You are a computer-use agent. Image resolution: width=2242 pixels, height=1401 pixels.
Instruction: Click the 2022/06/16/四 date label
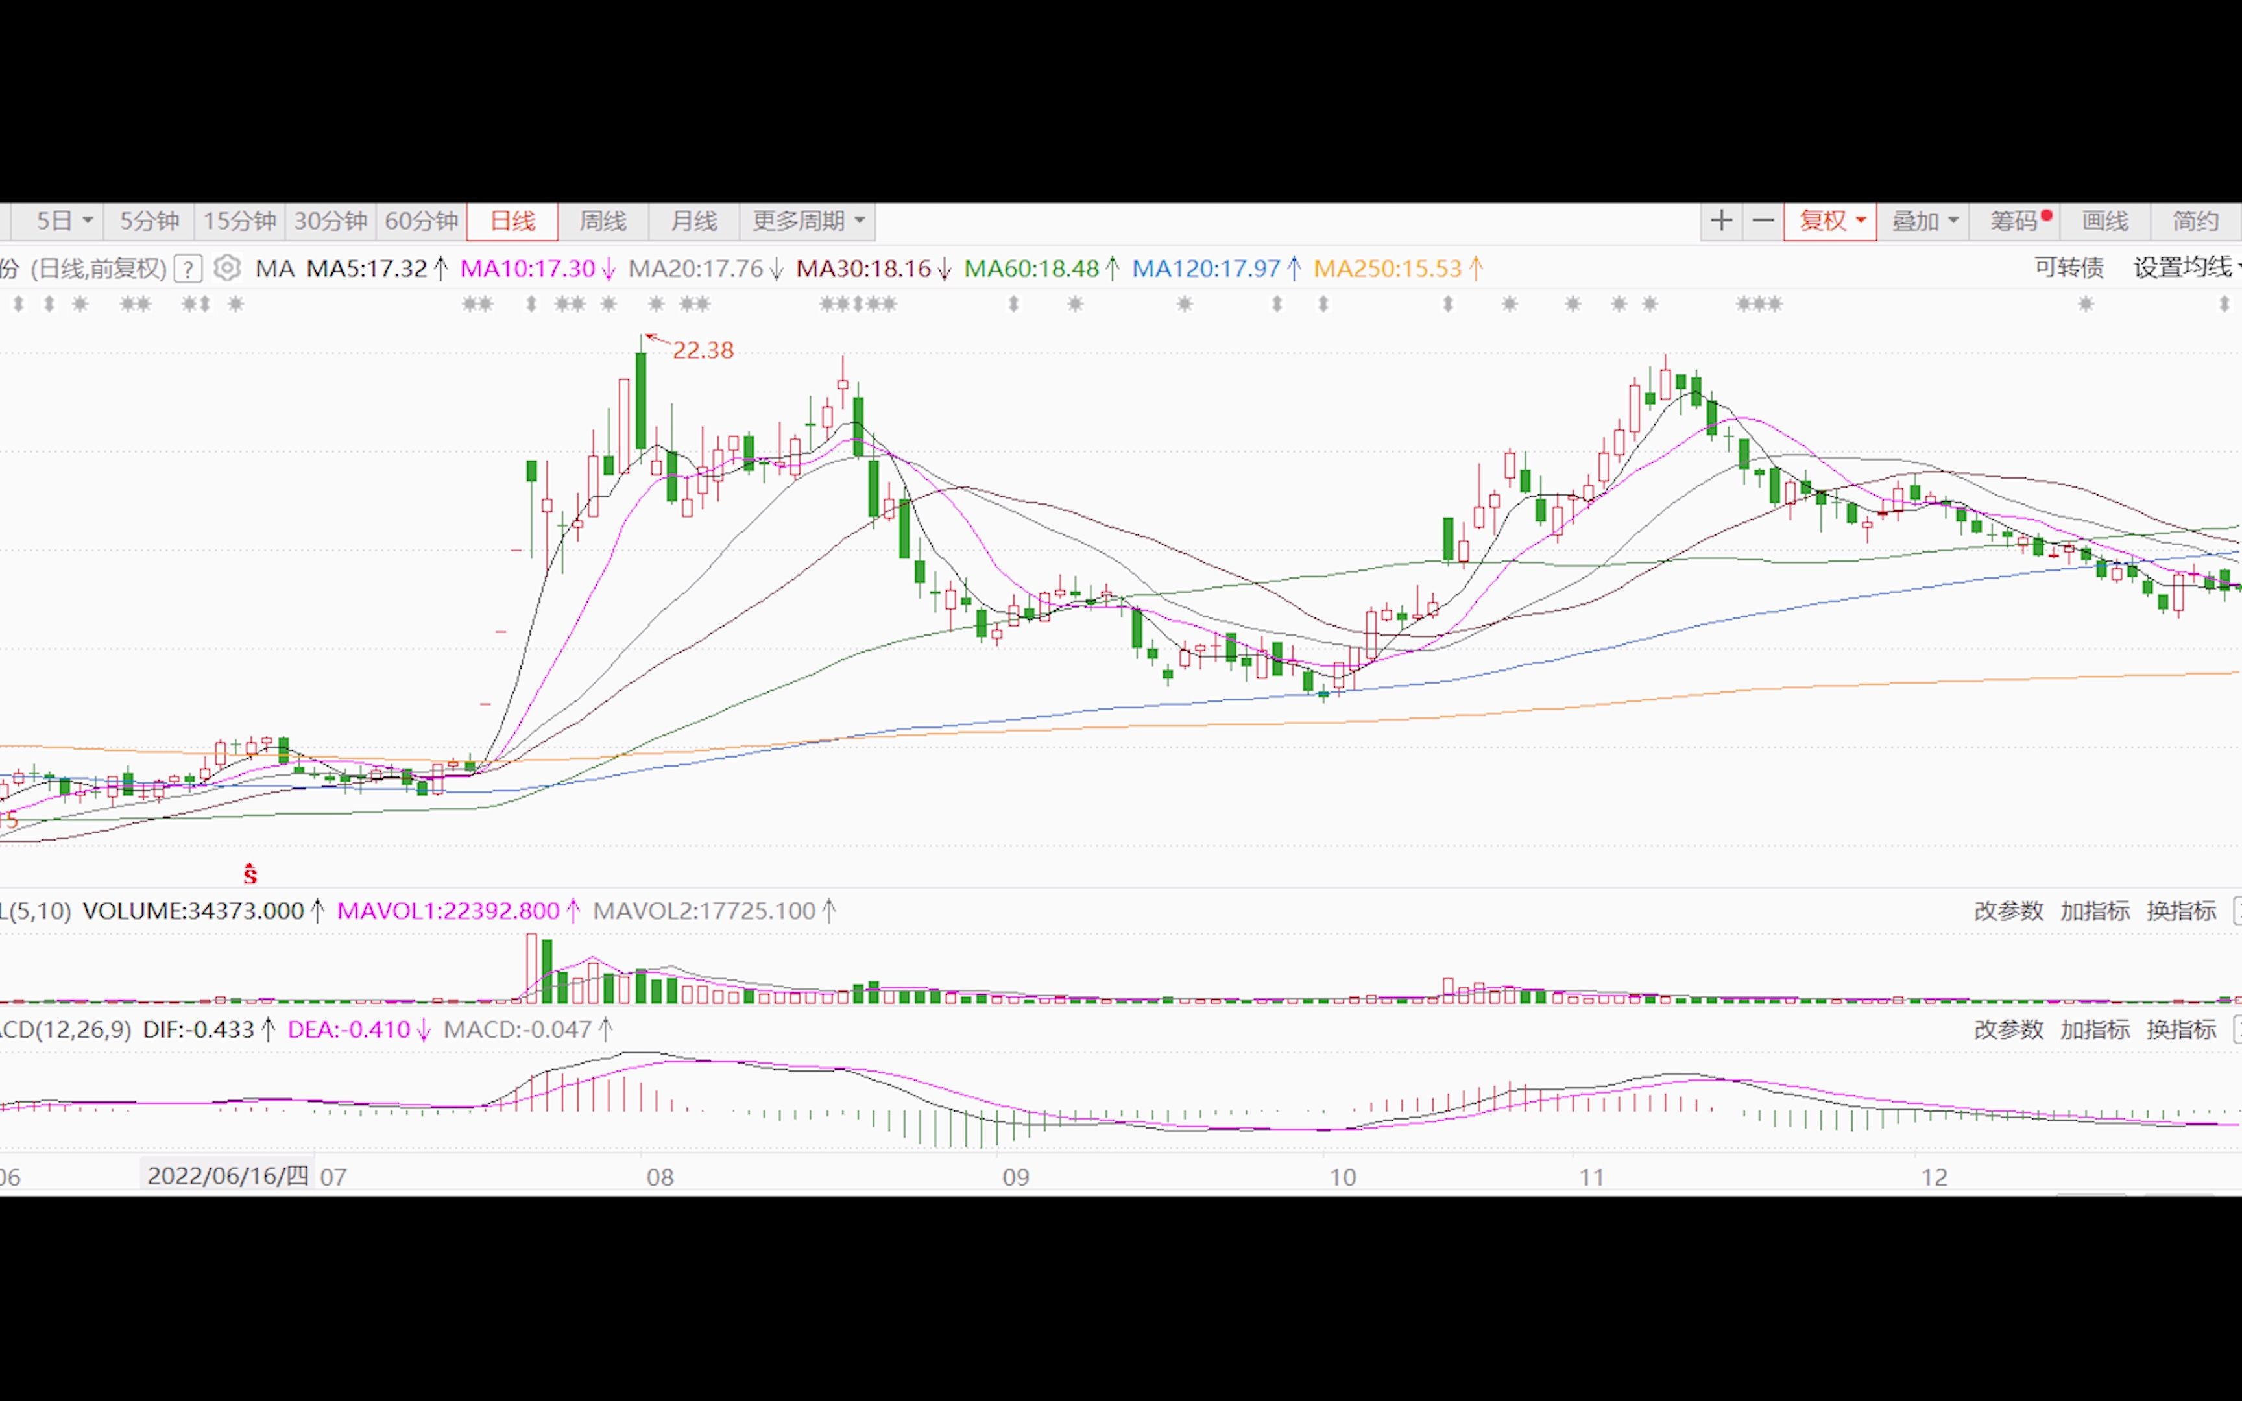point(228,1176)
